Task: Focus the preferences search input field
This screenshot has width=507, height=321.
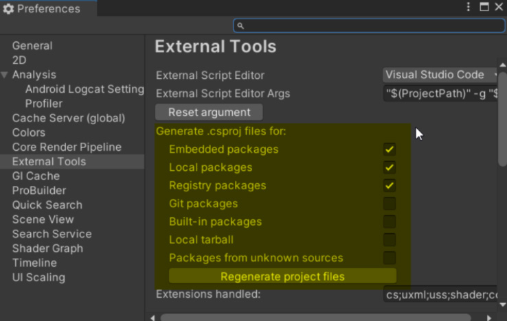Action: point(371,25)
